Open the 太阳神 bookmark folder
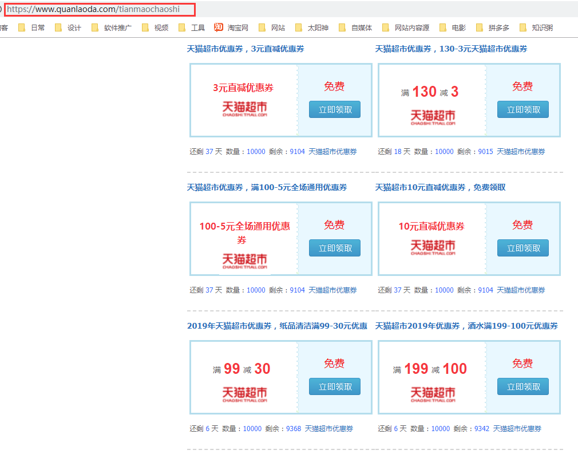 312,27
